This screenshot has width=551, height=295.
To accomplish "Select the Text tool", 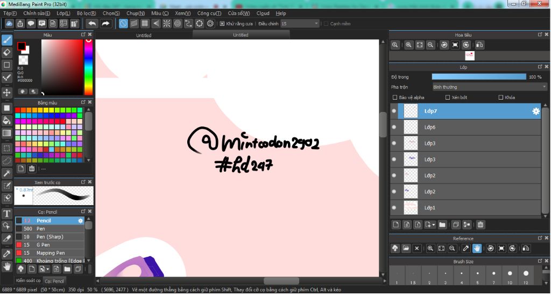I will click(x=6, y=213).
